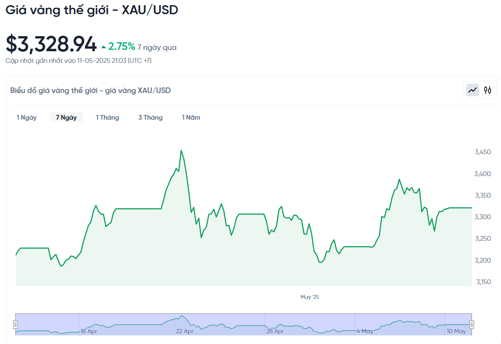
Task: Click the 10 May navigator label
Action: [x=456, y=331]
